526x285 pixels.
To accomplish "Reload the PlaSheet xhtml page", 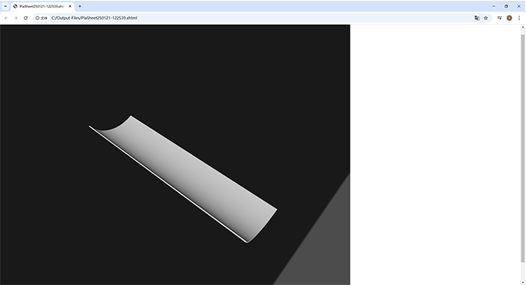I will click(26, 18).
